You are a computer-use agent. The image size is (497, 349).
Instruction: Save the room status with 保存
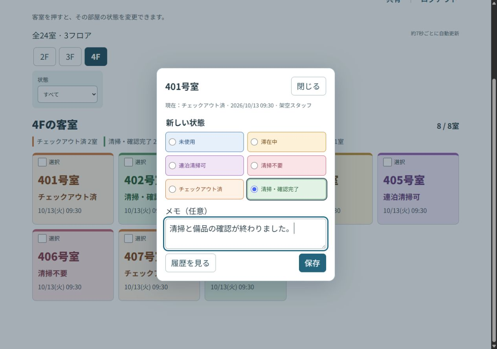(312, 263)
